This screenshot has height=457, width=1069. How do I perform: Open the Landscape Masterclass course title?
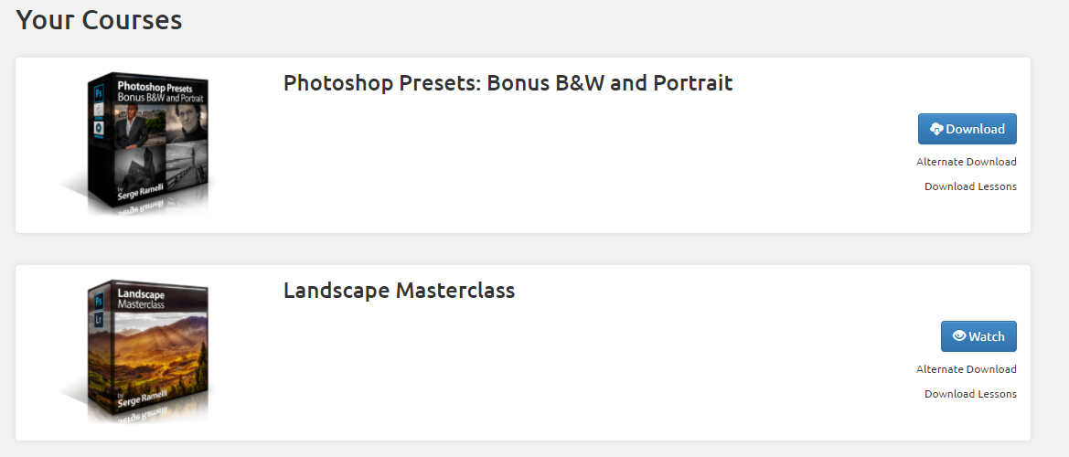(x=399, y=291)
